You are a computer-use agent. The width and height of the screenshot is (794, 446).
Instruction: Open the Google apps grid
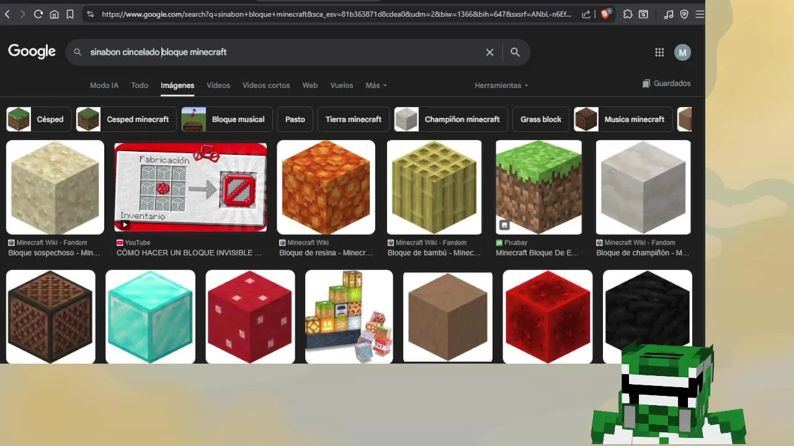659,53
